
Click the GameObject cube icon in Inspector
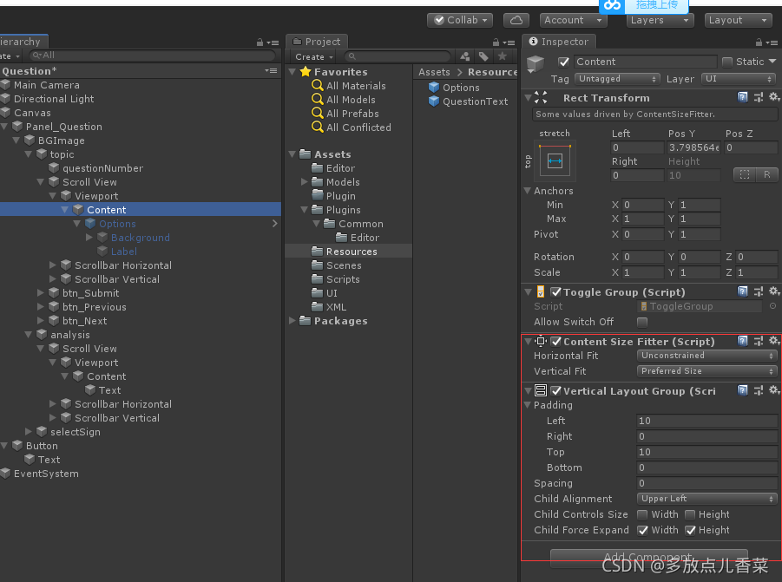(536, 64)
